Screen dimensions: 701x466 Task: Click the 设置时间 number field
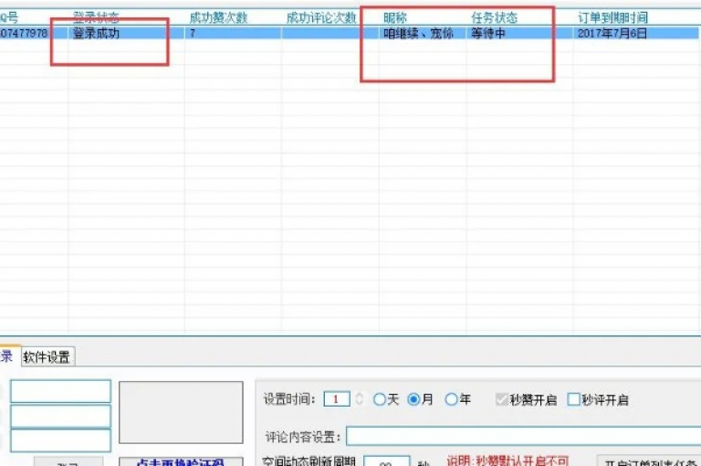pyautogui.click(x=337, y=399)
